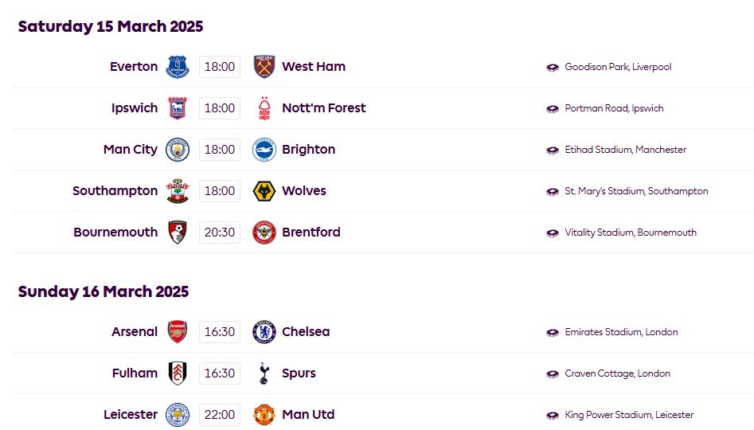Click the West Ham club crest
Viewport: 754px width, 430px height.
tap(264, 67)
